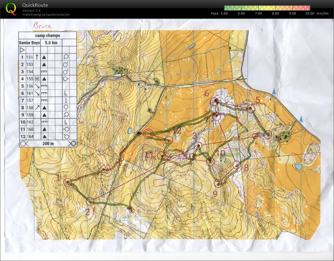Select control code 151 in description table
Image resolution: width=334 pixels, height=261 pixels.
30,57
